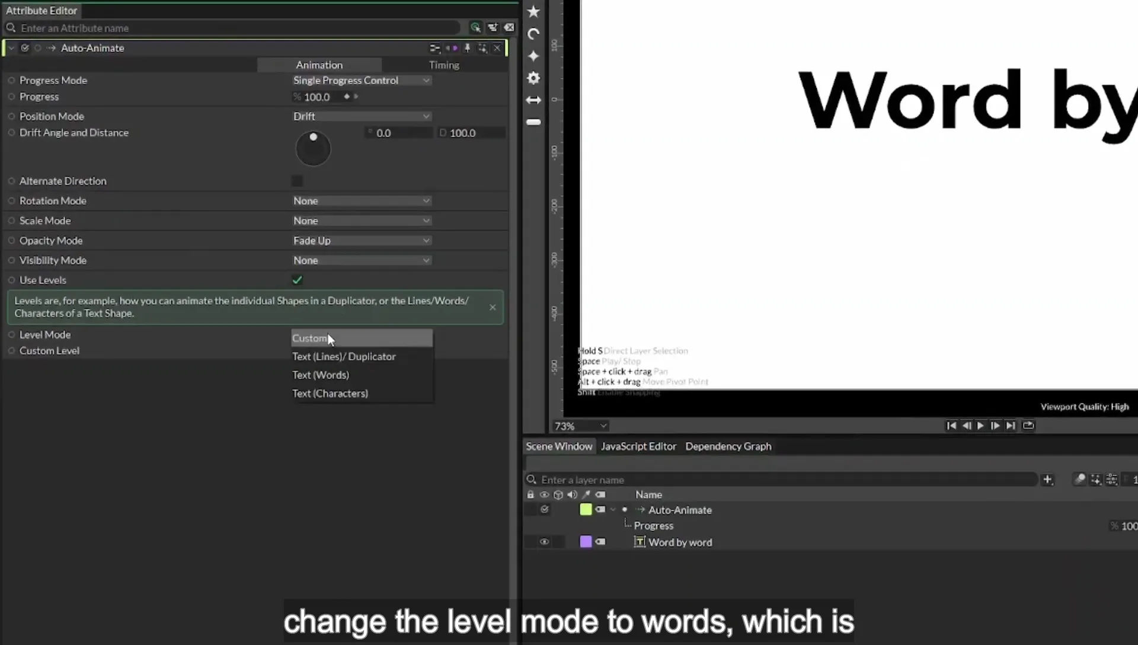Click the add layer plus button in Scene Window

tap(1047, 480)
